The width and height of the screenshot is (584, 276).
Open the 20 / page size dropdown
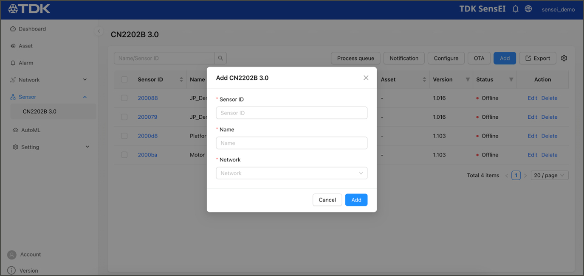coord(550,176)
